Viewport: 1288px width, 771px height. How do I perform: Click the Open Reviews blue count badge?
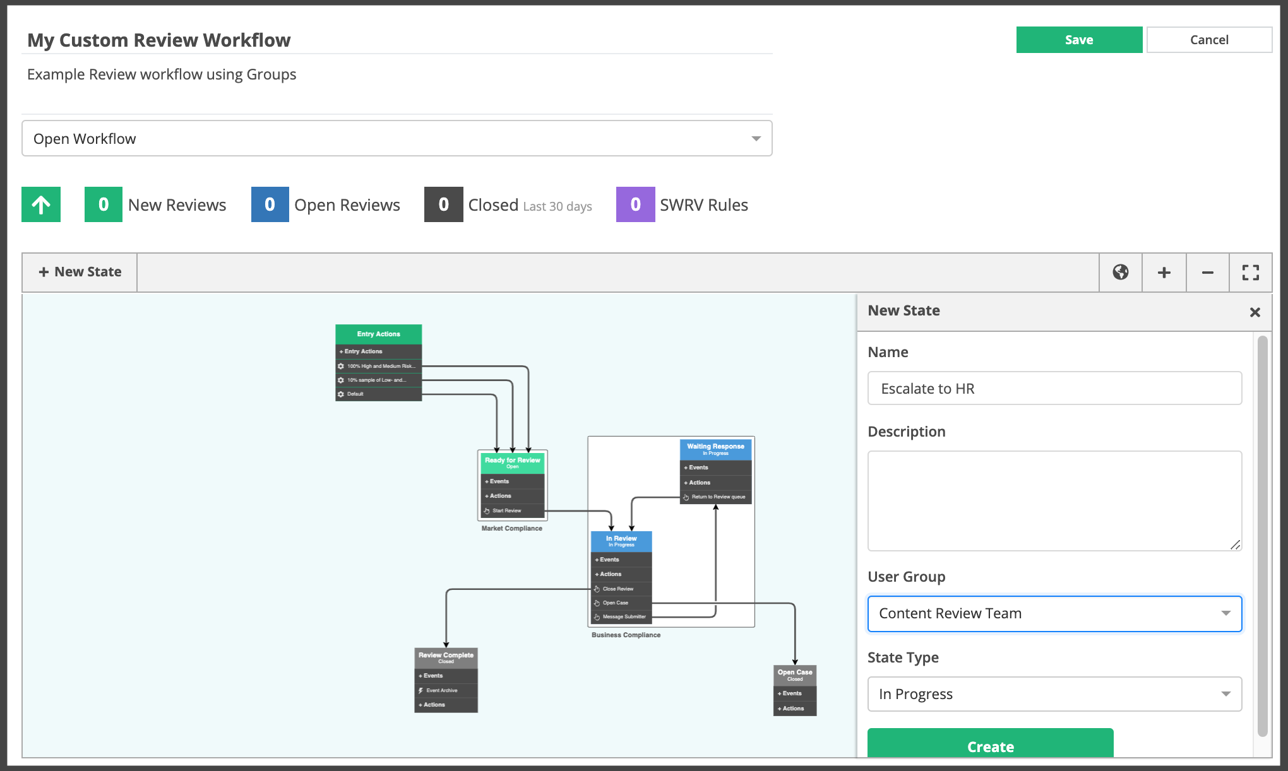270,204
